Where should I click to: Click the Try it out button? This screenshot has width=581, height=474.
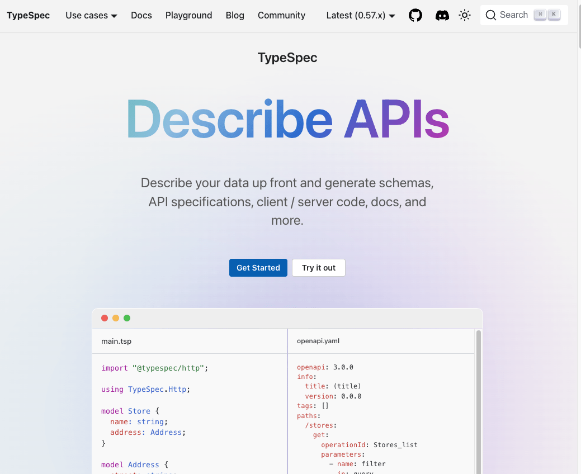[x=319, y=268]
